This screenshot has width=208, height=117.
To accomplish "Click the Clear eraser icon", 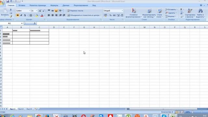I will click(x=181, y=17).
